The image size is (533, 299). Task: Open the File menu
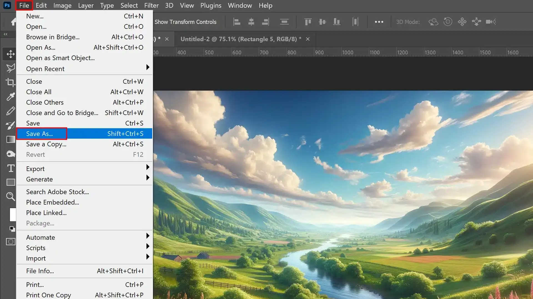click(24, 6)
